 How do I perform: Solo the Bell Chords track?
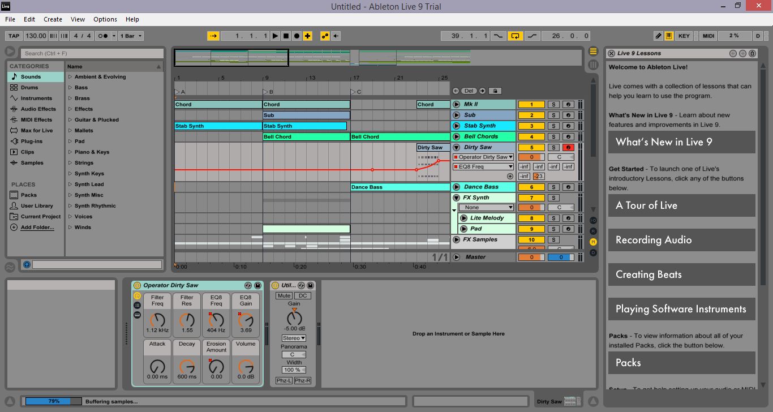click(x=553, y=137)
